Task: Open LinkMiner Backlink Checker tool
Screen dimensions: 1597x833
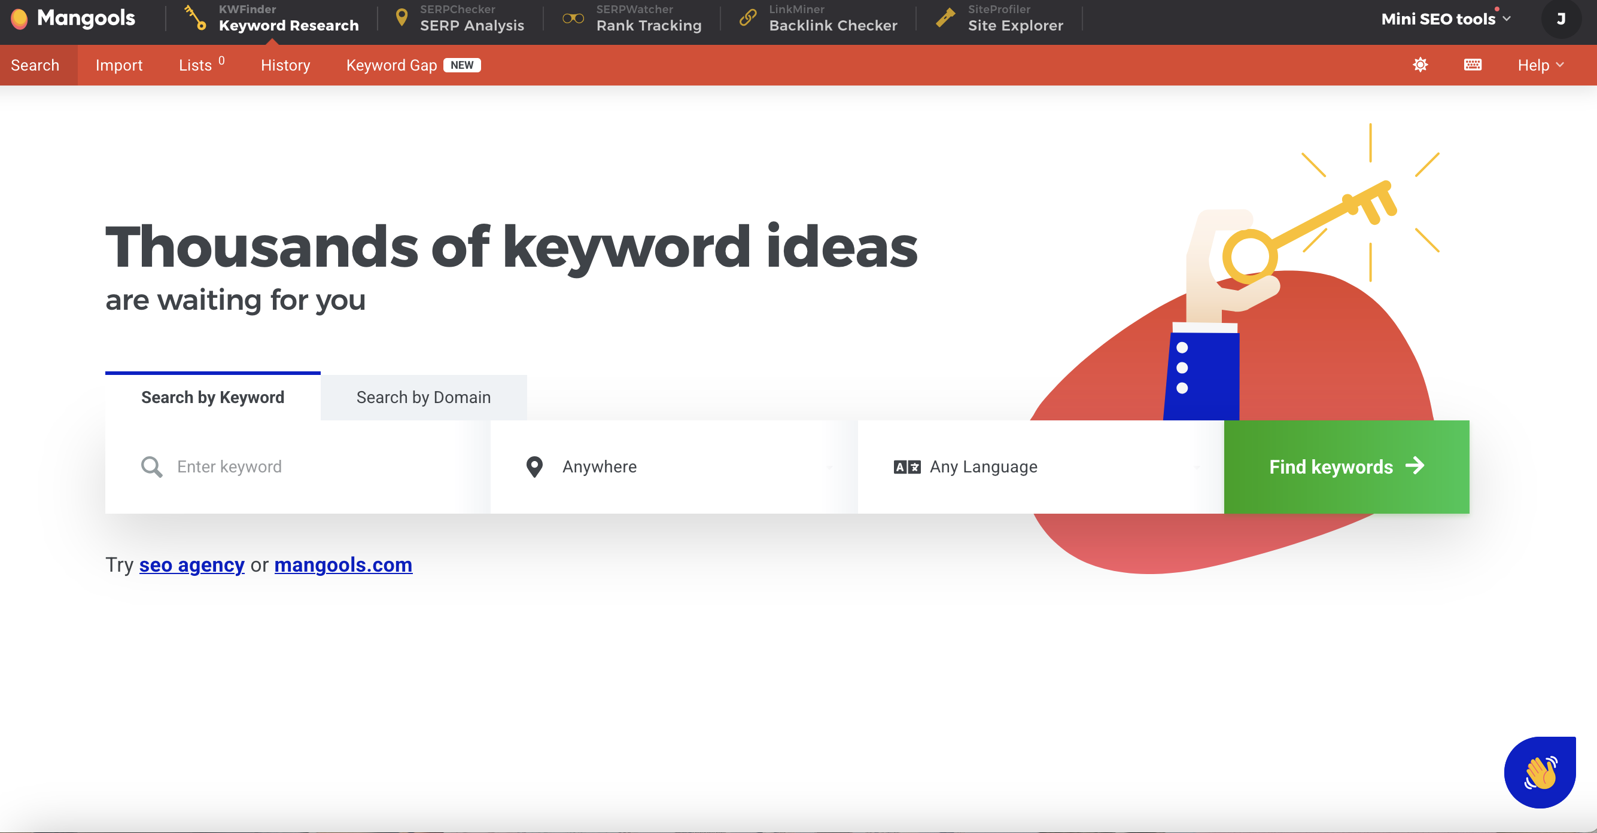Action: (818, 19)
